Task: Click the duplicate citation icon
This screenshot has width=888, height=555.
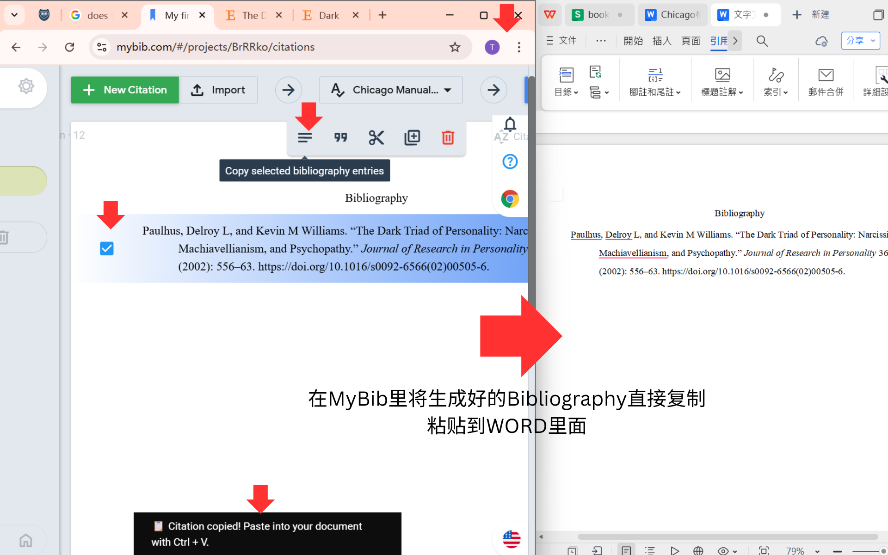Action: click(x=412, y=137)
